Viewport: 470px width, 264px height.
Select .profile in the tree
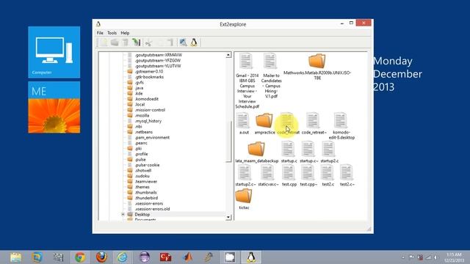[141, 154]
